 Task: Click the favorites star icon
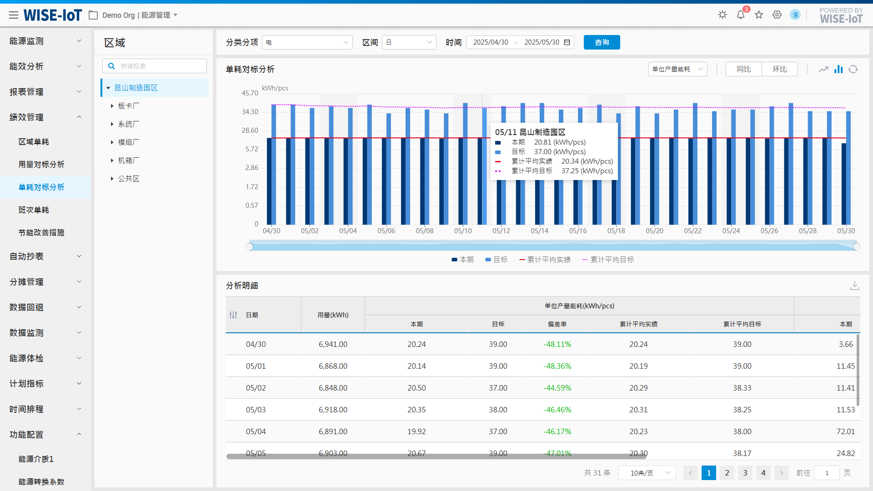click(759, 15)
